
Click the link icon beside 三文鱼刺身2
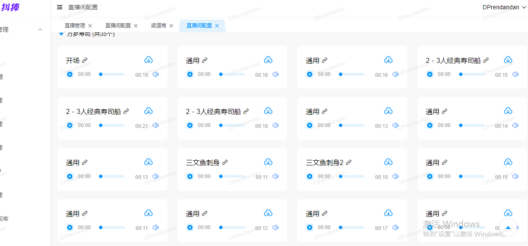pos(348,162)
